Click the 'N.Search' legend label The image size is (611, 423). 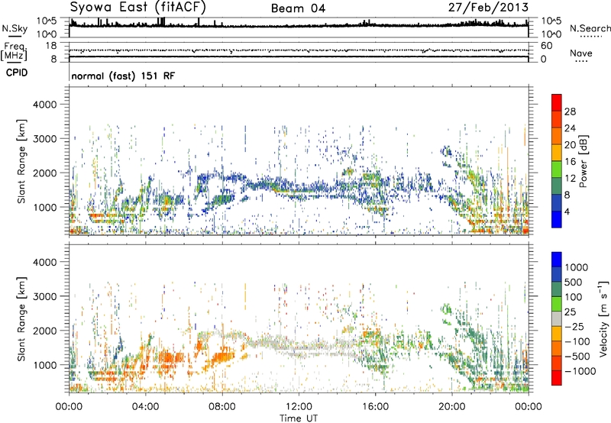[x=590, y=28]
